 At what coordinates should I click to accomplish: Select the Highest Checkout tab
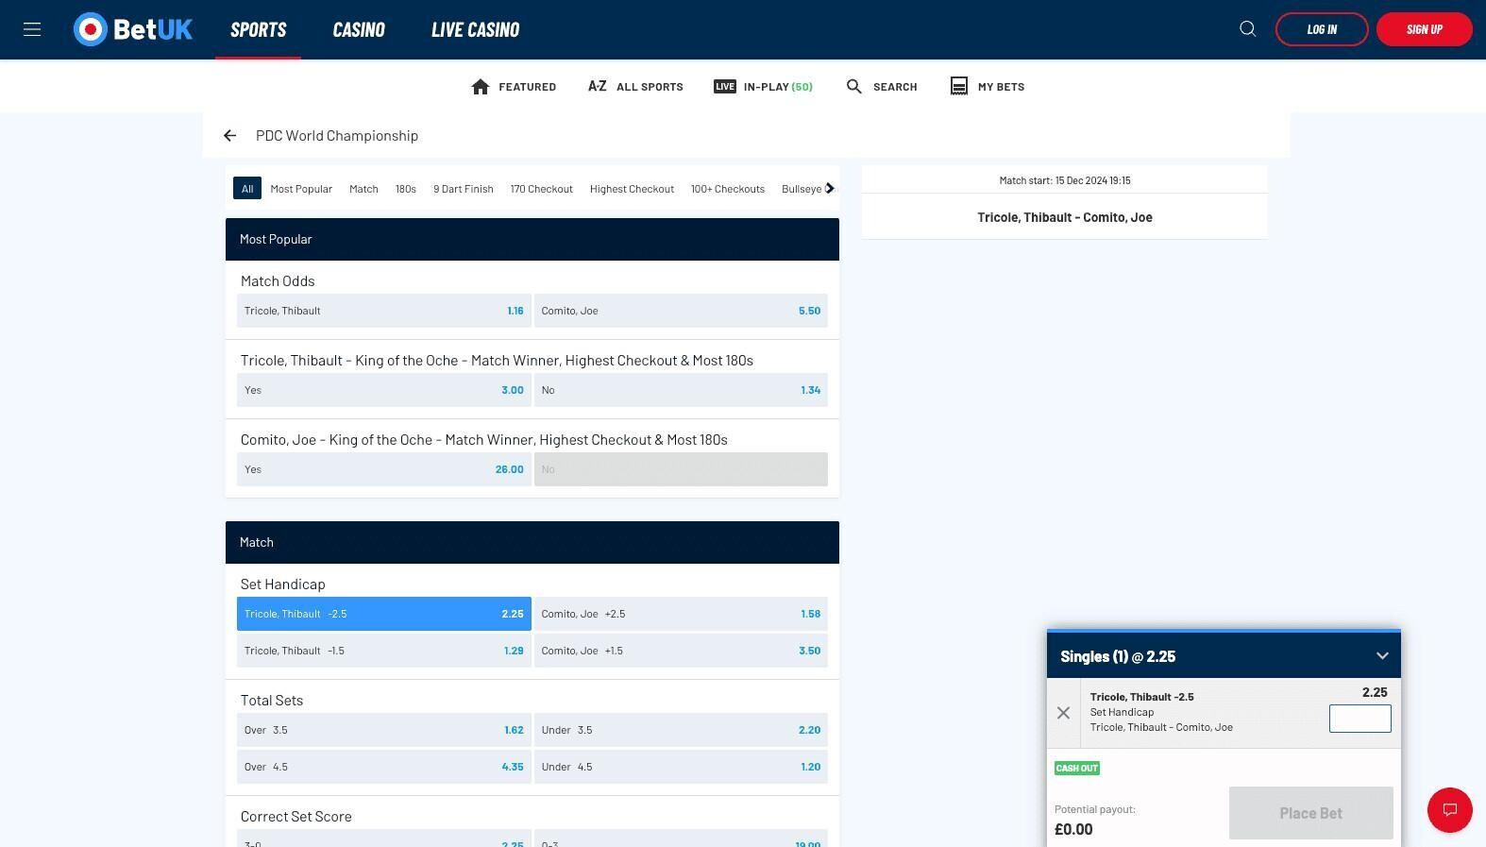point(632,189)
